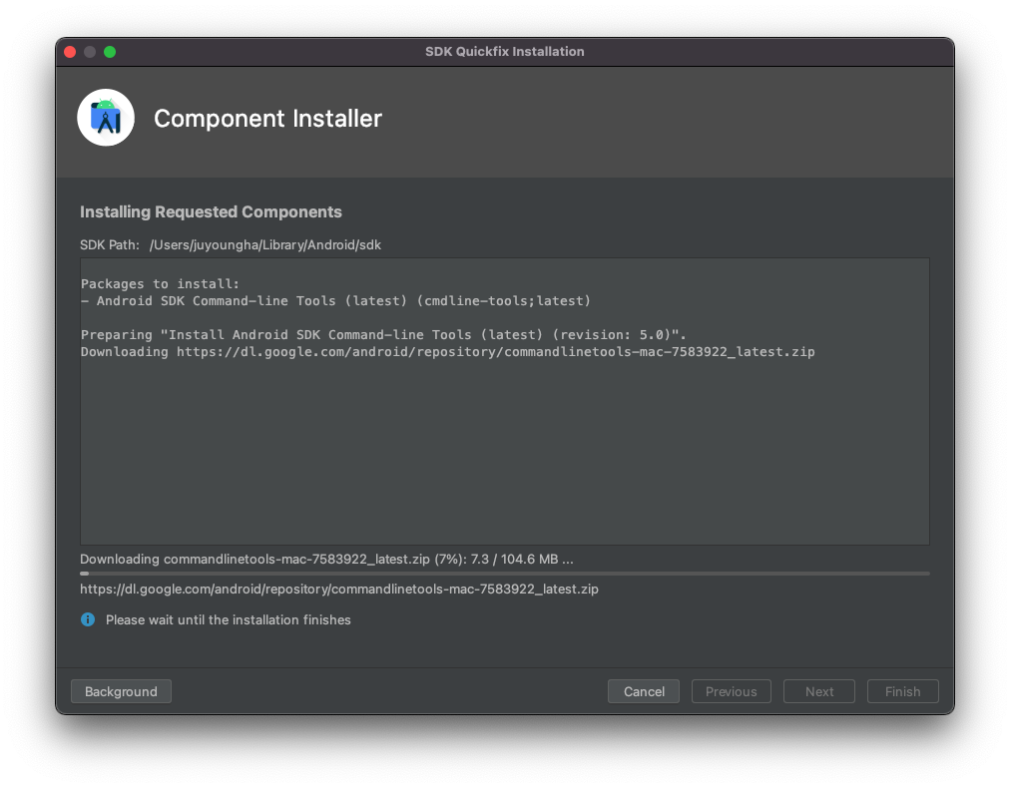Viewport: 1010px width, 788px height.
Task: Click the blue info icon beside wait message
Action: [x=88, y=619]
